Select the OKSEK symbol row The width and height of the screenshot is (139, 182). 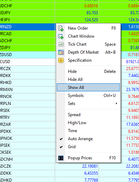[x=28, y=152]
